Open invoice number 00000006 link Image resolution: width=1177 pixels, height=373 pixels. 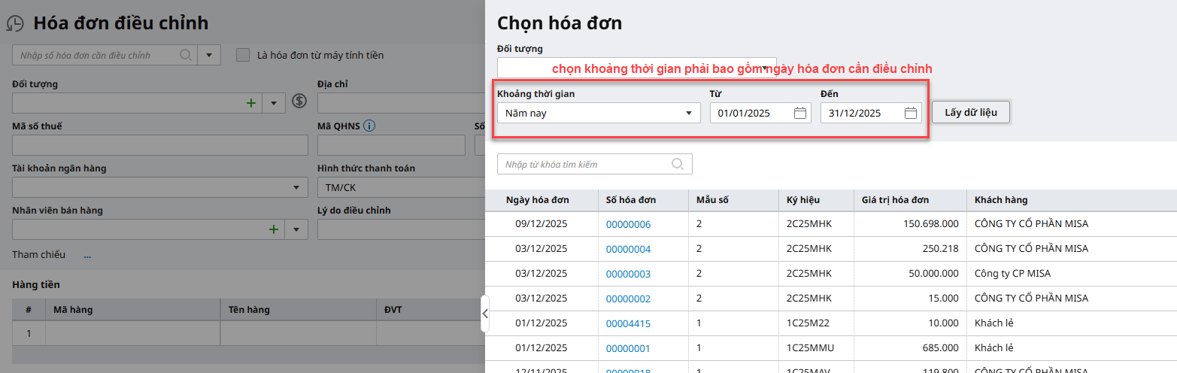(628, 224)
